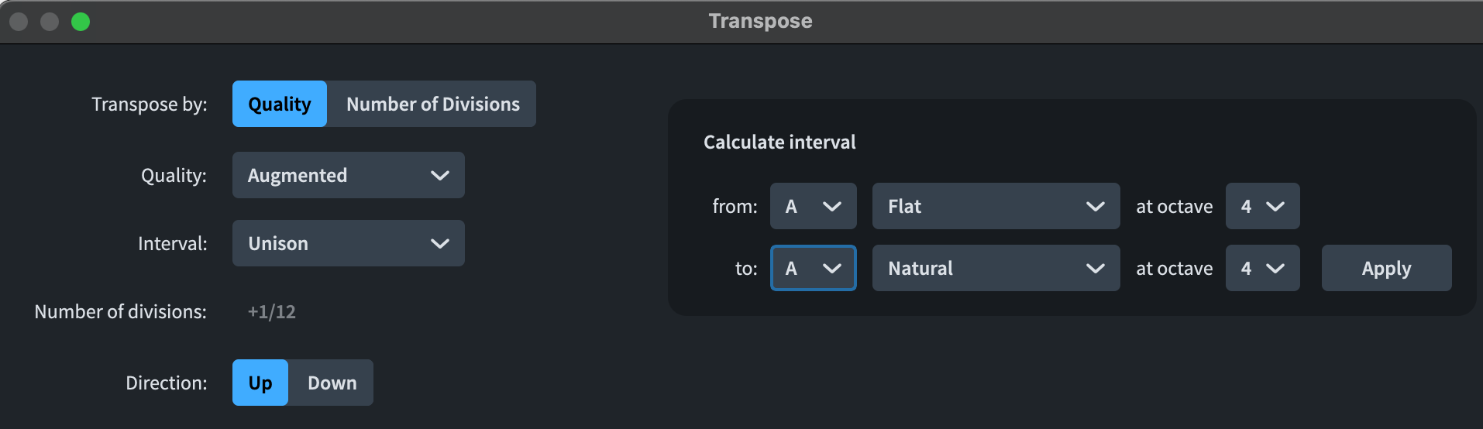Viewport: 1483px width, 429px height.
Task: Open the Flat accidental dropdown
Action: coord(996,206)
